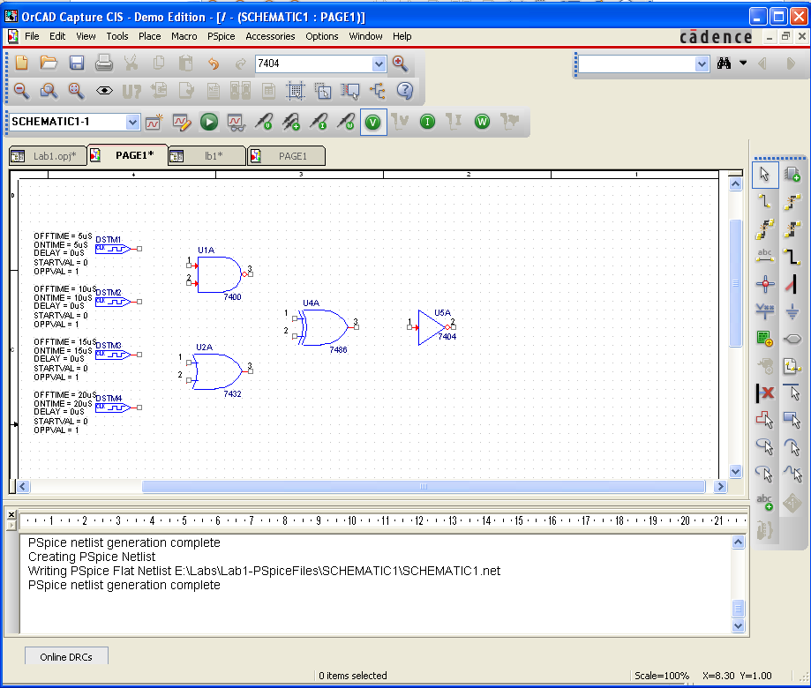Open the Place menu
The image size is (811, 688).
click(149, 36)
